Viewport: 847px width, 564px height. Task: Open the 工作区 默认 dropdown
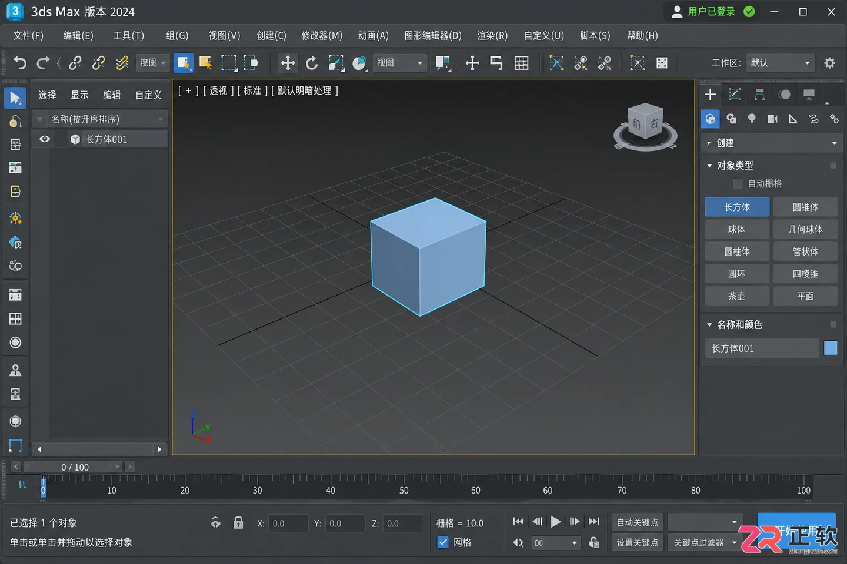pos(780,63)
